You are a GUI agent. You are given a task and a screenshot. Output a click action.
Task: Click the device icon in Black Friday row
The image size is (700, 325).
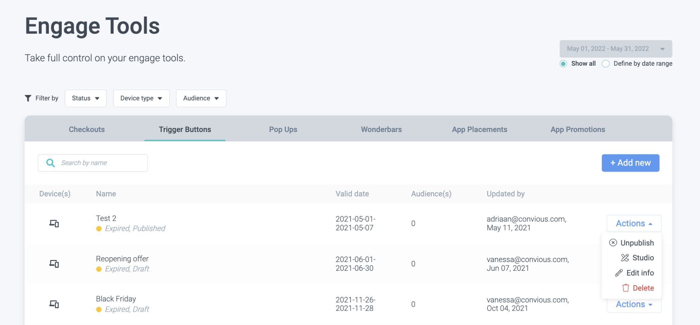(54, 304)
